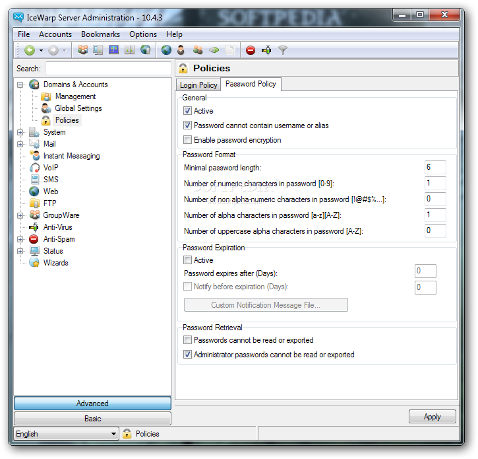
Task: Expand the Mail tree node
Action: coord(20,144)
